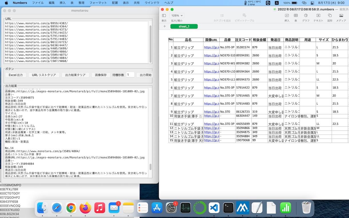Screen dimensions: 349x218
Task: Open Numbers app icon in the Dock
Action: tap(285, 208)
